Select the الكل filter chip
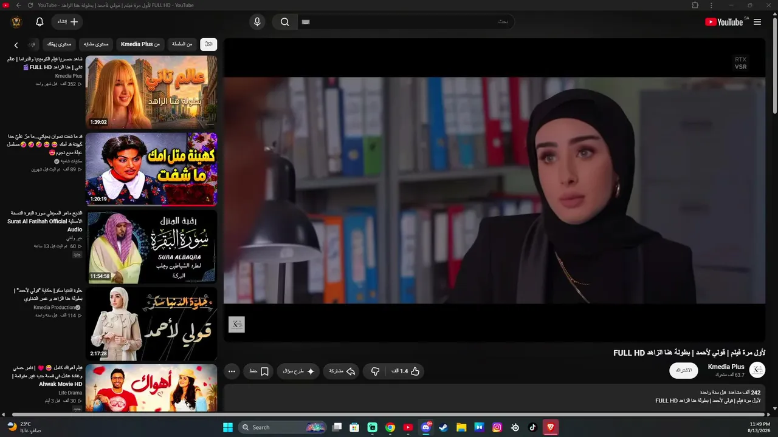 208,44
